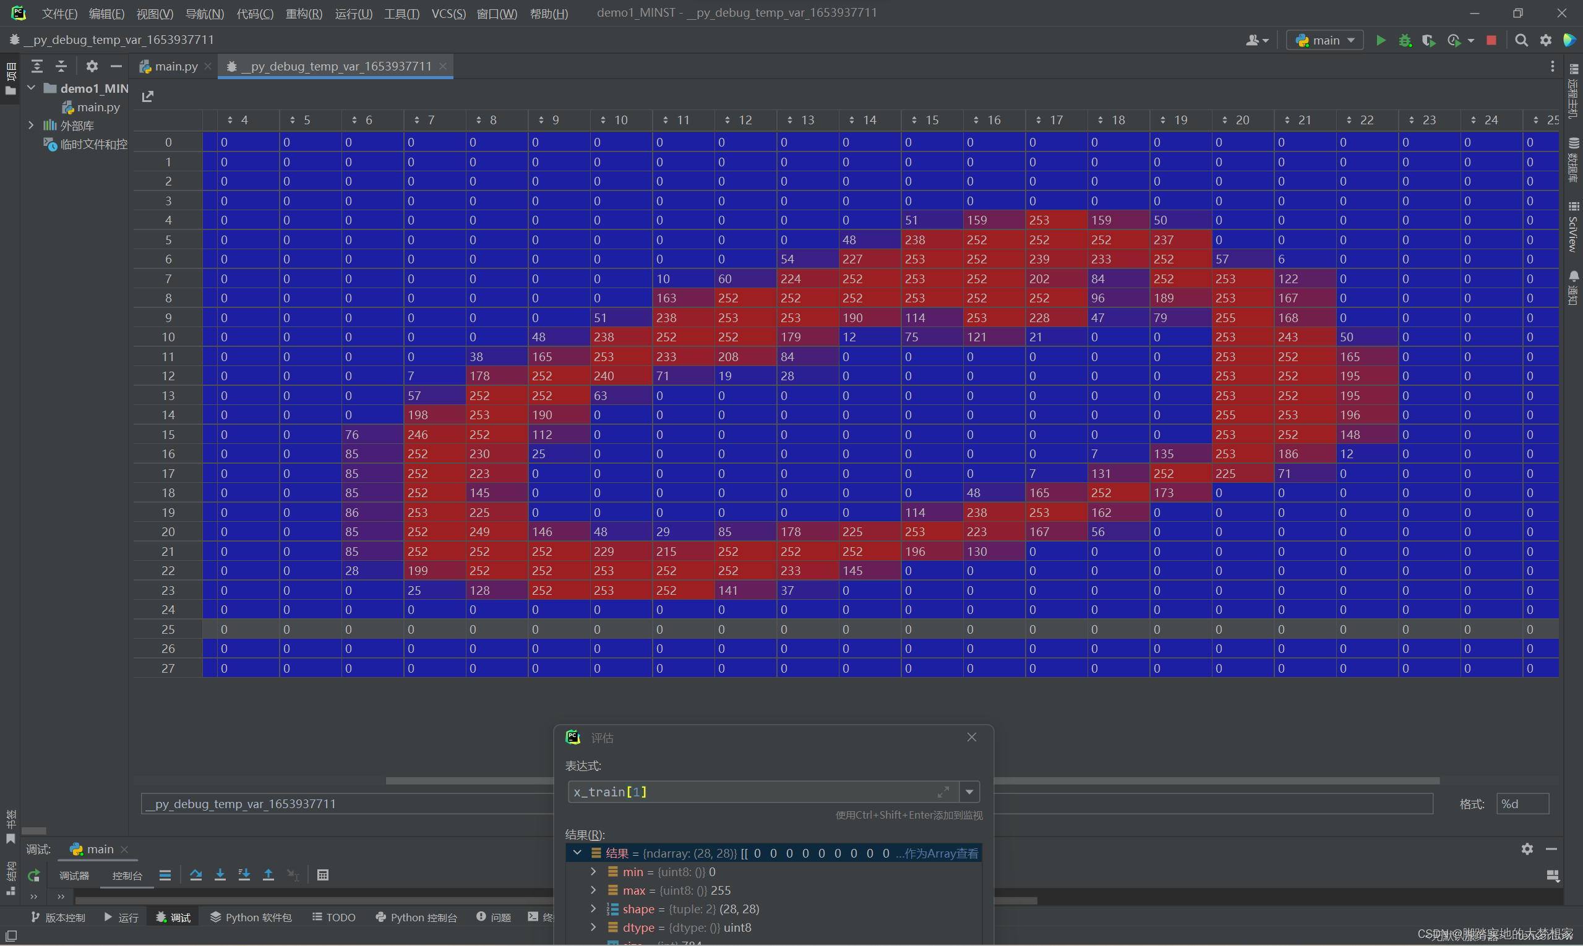Screen dimensions: 1583x946
Task: Expand the min result row
Action: [x=594, y=871]
